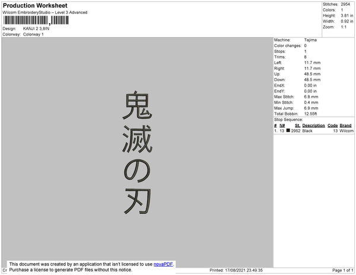Click the stop stitch count '2952'

point(295,131)
